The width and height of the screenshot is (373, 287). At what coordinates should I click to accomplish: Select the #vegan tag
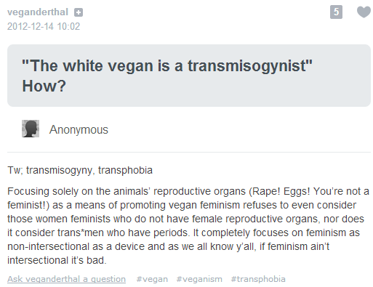click(x=152, y=279)
